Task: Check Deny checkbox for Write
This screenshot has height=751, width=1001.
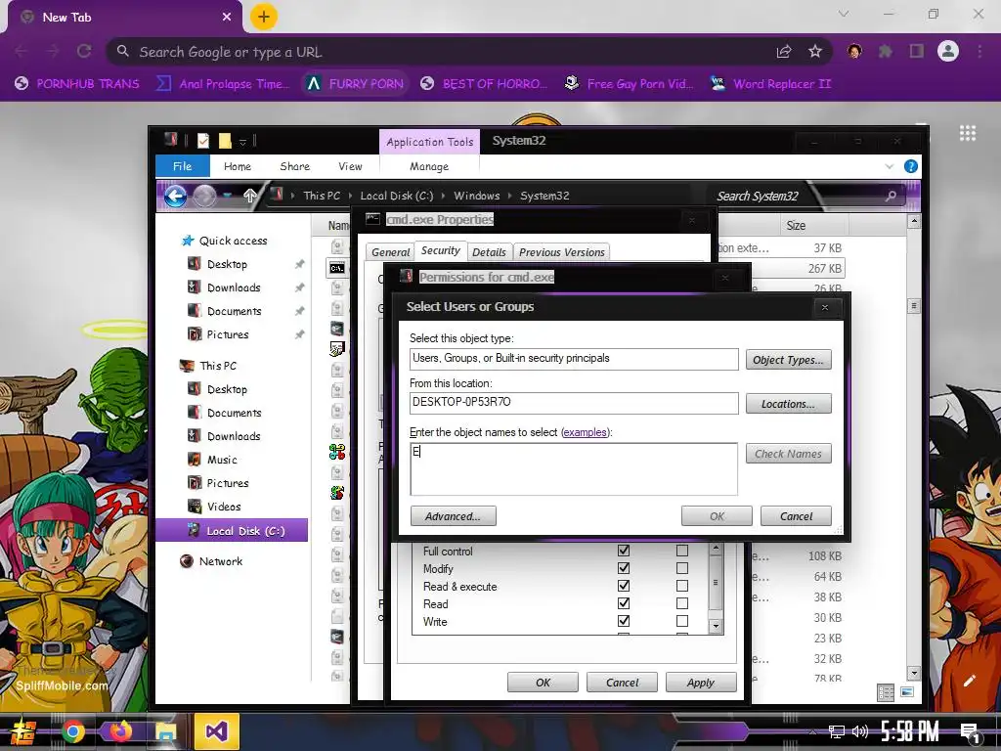Action: click(x=682, y=621)
